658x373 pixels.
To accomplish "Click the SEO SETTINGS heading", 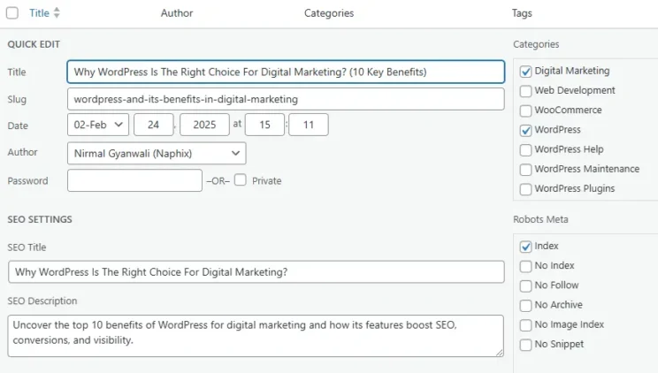I will click(40, 219).
